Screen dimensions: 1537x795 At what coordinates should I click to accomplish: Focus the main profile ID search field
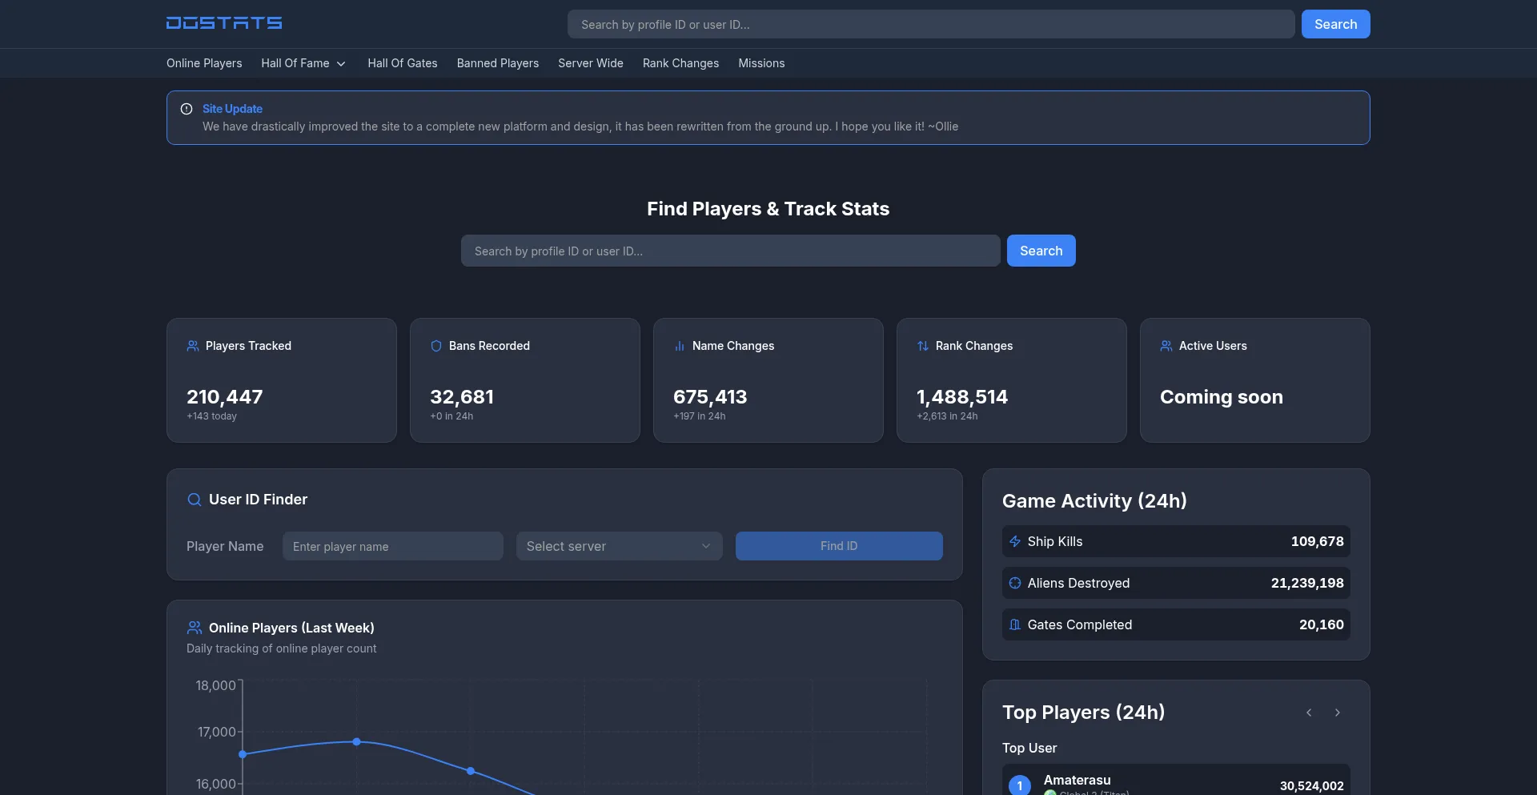click(730, 251)
